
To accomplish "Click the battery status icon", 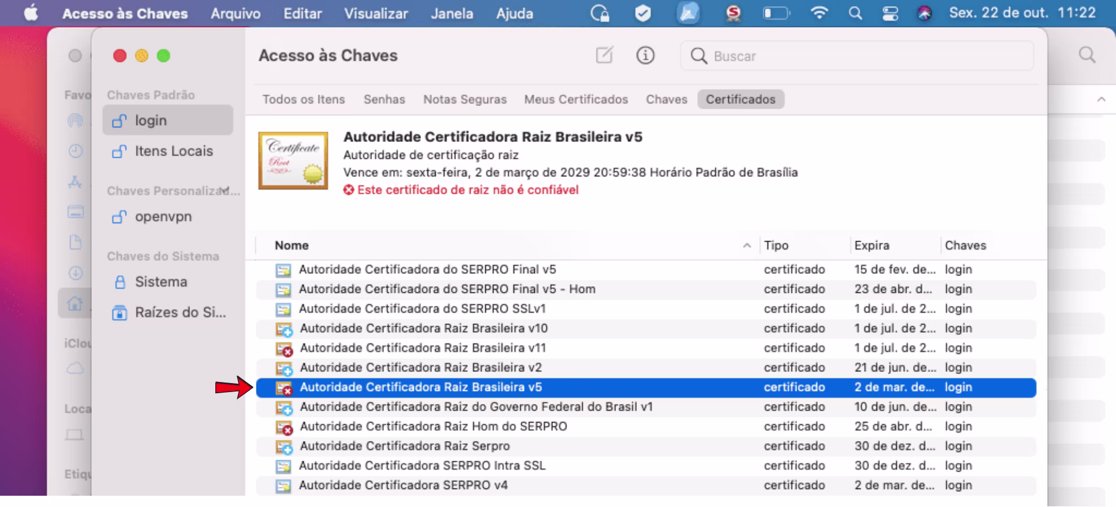I will (x=776, y=13).
